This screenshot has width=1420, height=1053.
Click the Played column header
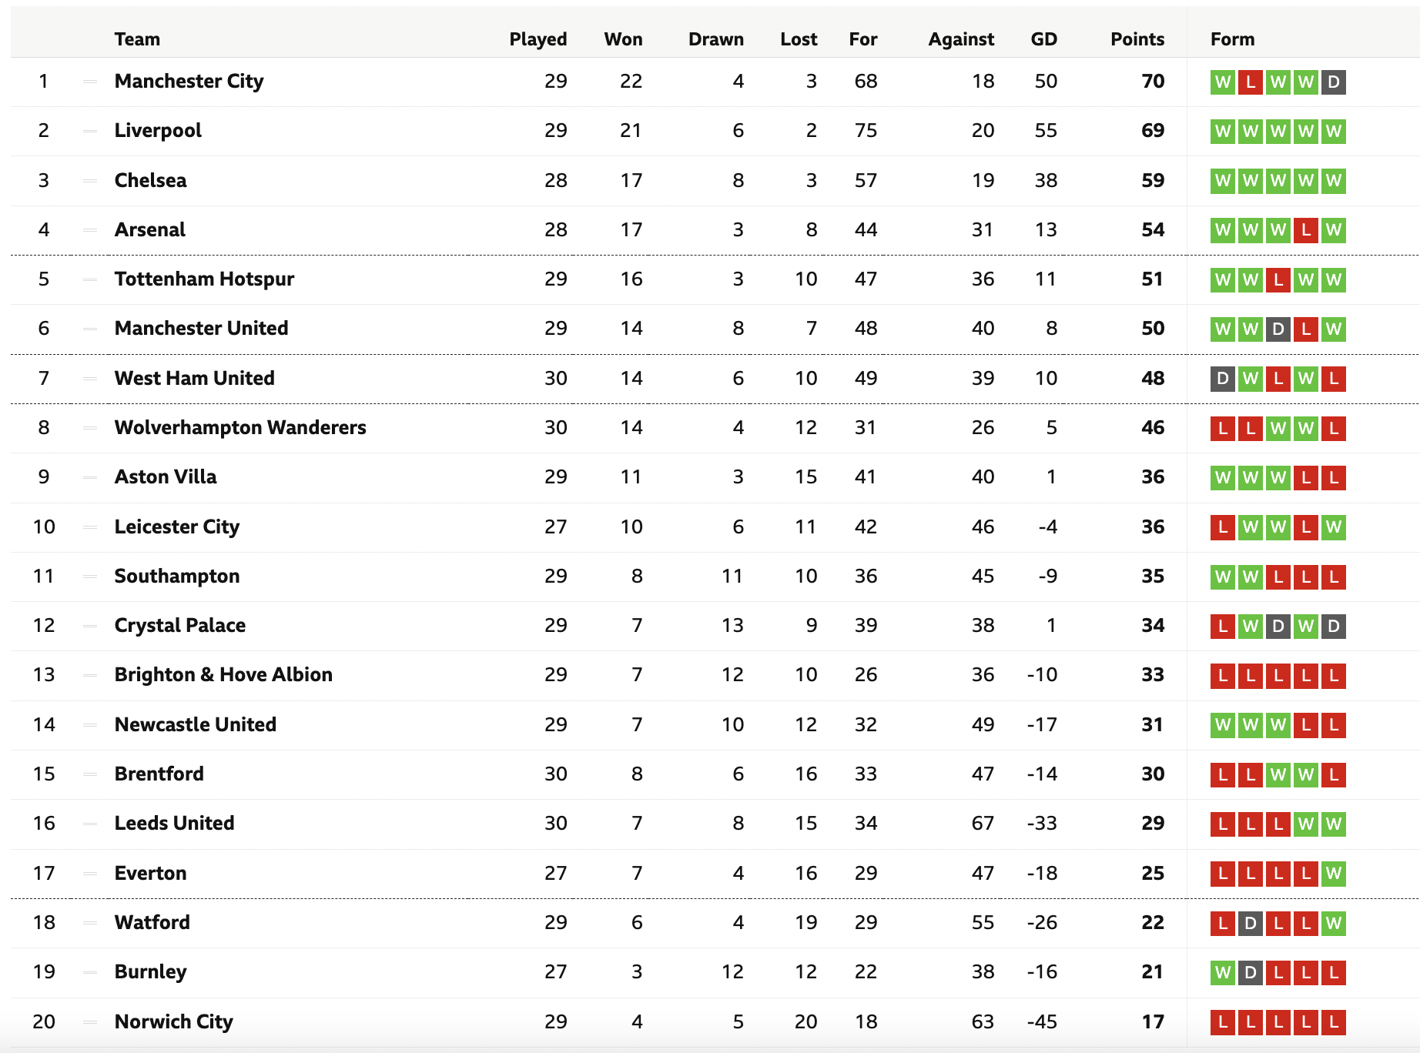point(538,39)
